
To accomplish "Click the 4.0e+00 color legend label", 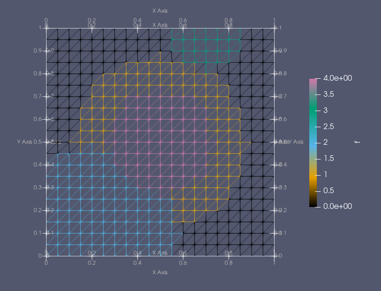I will (337, 78).
